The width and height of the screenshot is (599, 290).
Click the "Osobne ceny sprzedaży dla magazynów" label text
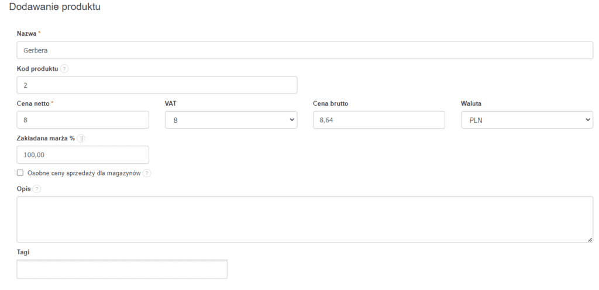[x=84, y=173]
